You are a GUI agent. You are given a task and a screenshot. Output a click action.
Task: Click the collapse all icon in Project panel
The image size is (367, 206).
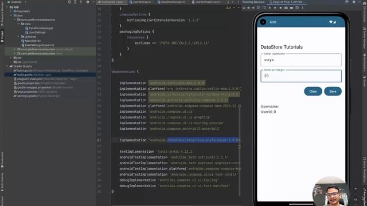[81, 2]
